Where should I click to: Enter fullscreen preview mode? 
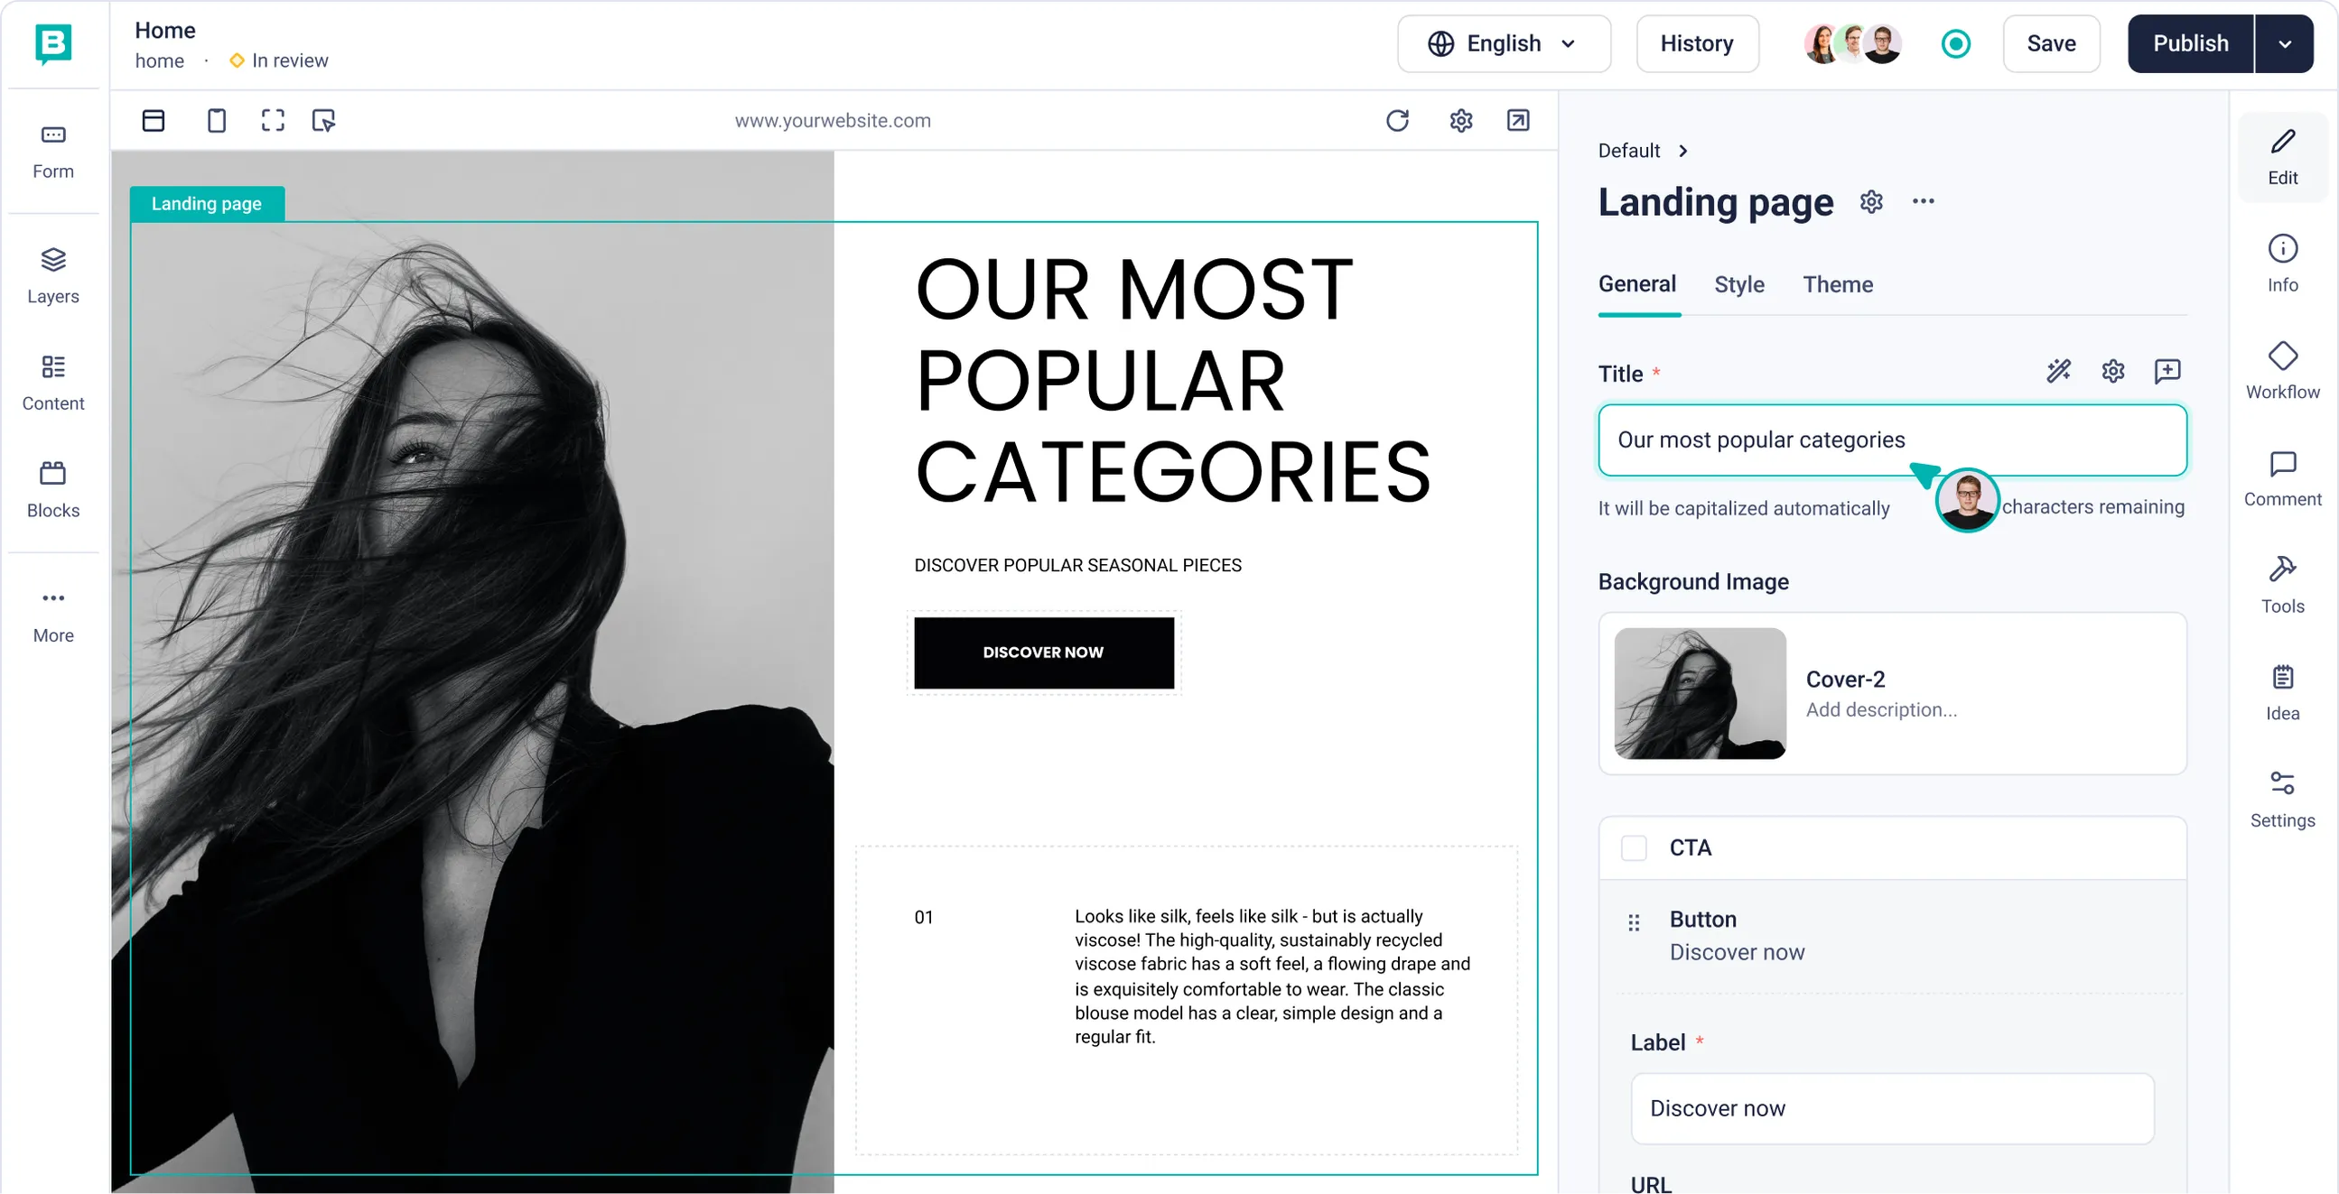273,120
